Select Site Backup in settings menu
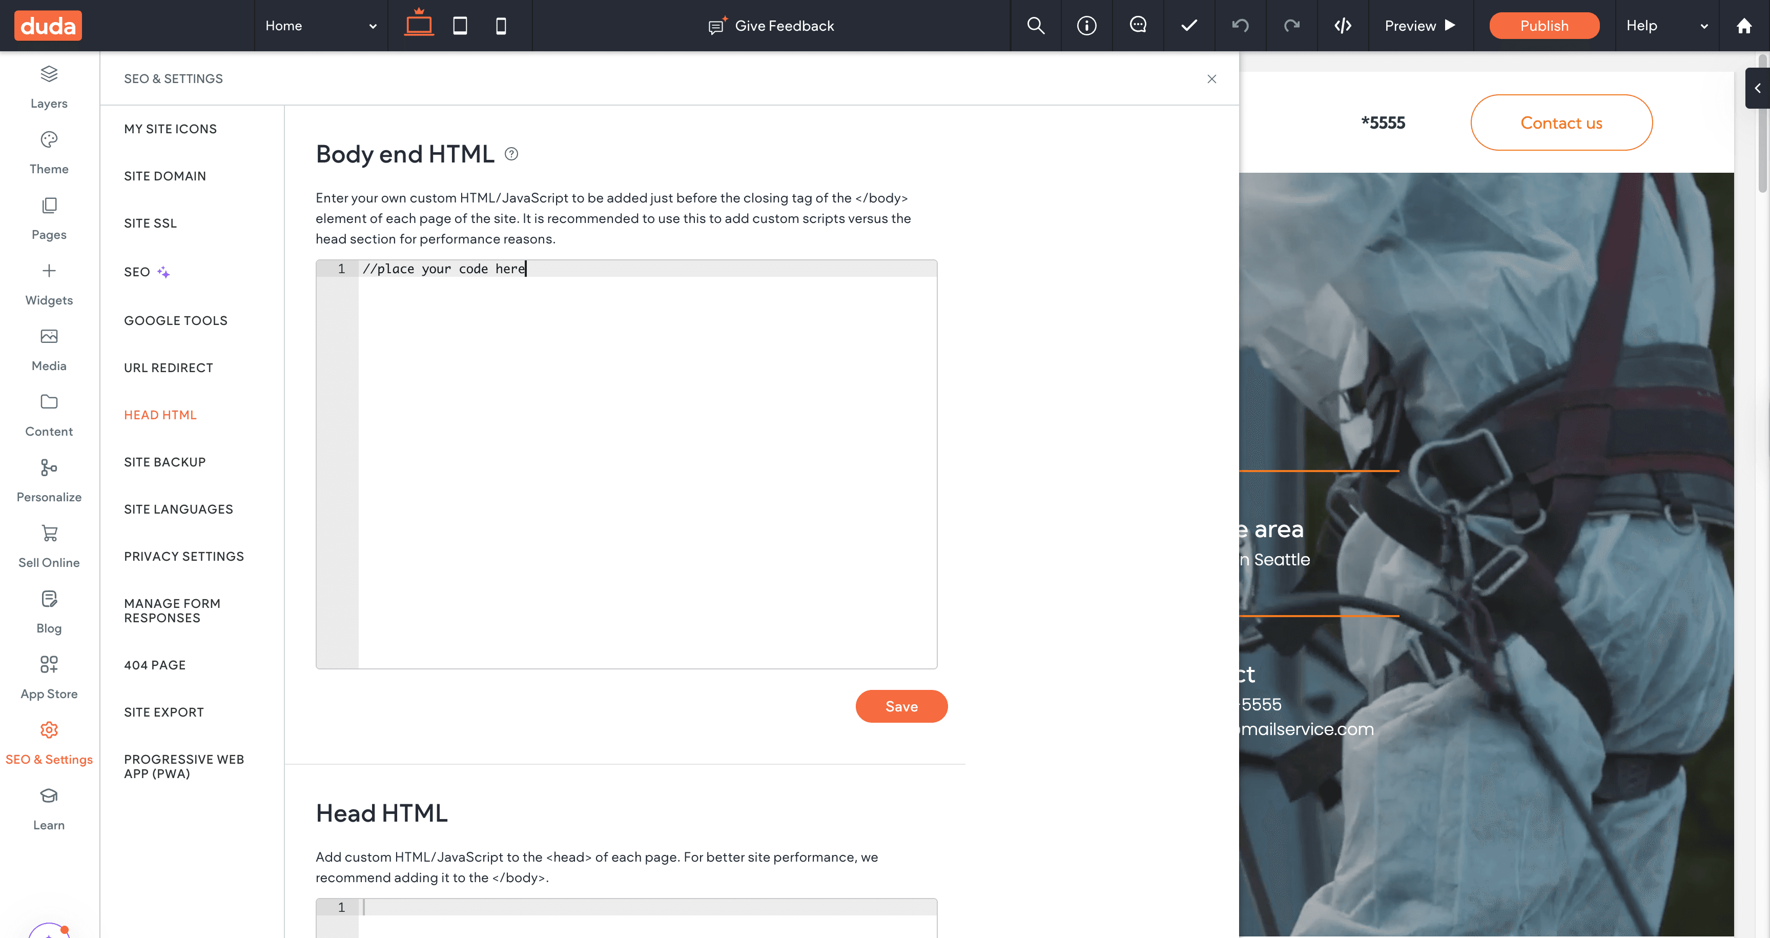Screen dimensions: 1770x938 point(165,462)
